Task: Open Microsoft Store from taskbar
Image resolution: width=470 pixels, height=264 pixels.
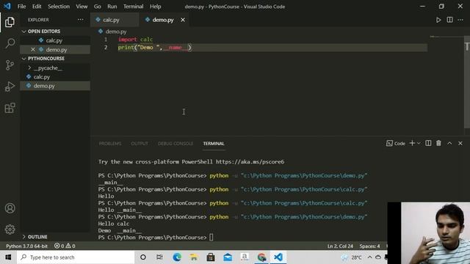Action: (211, 257)
